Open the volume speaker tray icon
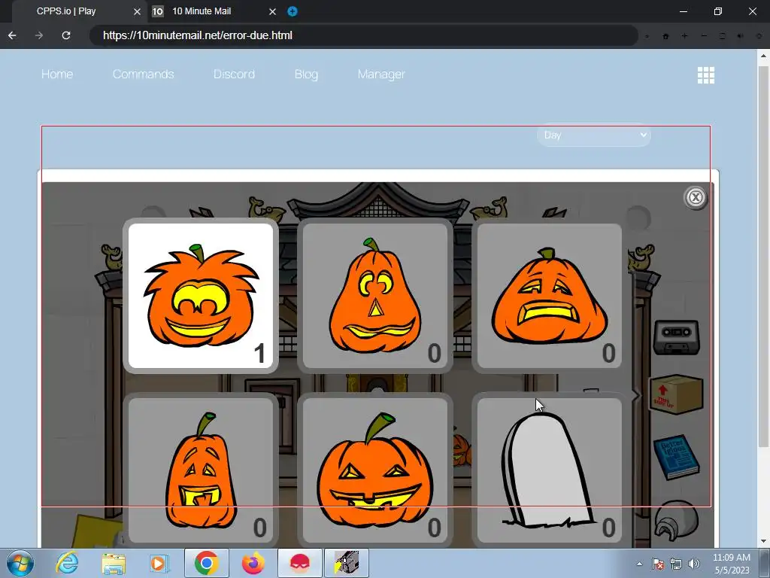The image size is (770, 578). click(x=693, y=564)
